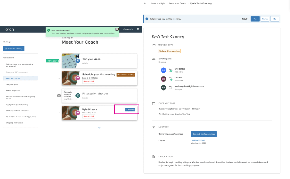This screenshot has width=290, height=179.
Task: Join web conference now
Action: point(204,134)
